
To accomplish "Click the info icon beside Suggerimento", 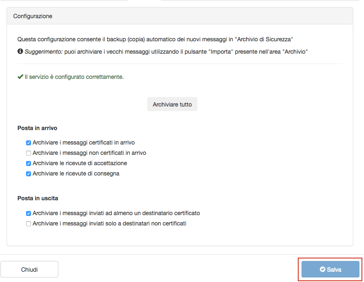I will [x=20, y=51].
